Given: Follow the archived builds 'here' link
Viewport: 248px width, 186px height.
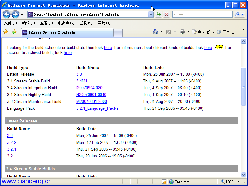Looking at the screenshot, I should pos(68,53).
